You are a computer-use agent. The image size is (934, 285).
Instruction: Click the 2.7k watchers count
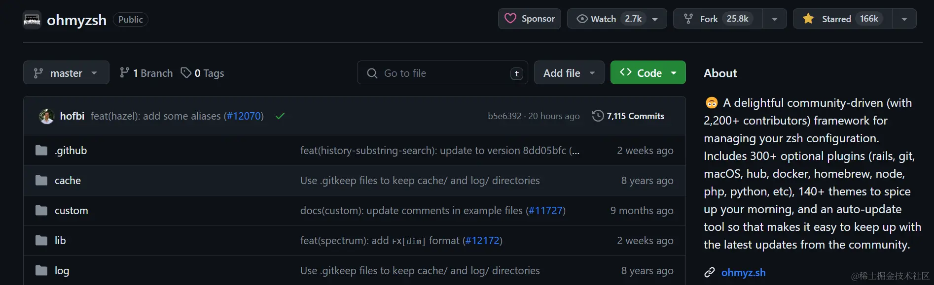(633, 19)
